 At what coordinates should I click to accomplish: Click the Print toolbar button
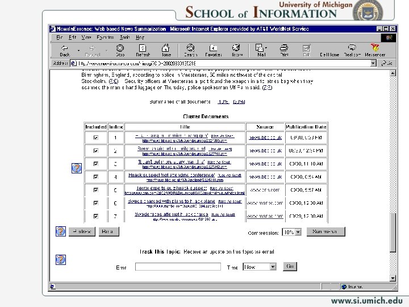(x=284, y=51)
